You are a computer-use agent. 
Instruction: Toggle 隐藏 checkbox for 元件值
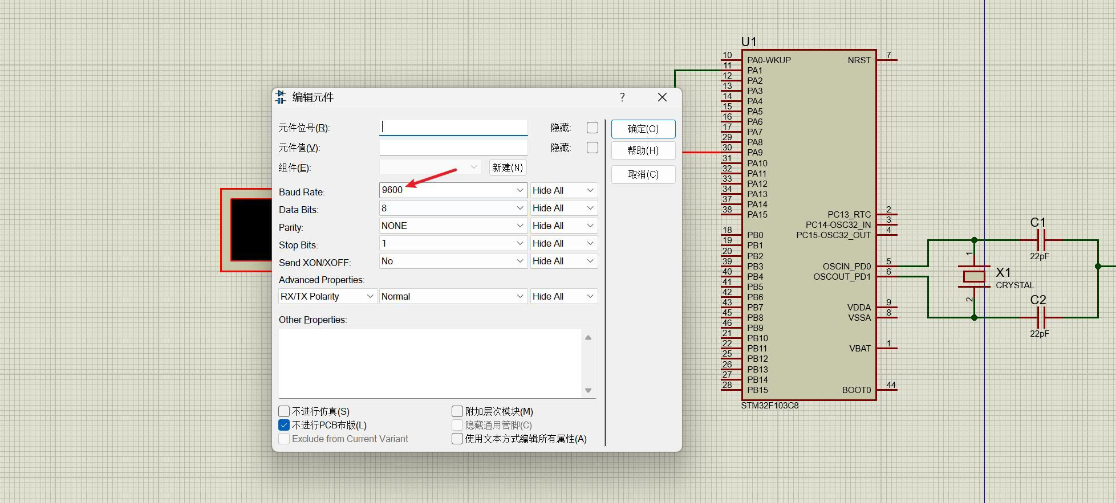coord(593,148)
